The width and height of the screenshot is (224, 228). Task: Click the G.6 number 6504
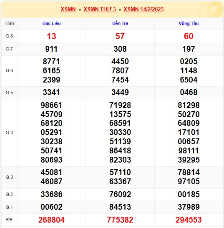click(x=189, y=80)
